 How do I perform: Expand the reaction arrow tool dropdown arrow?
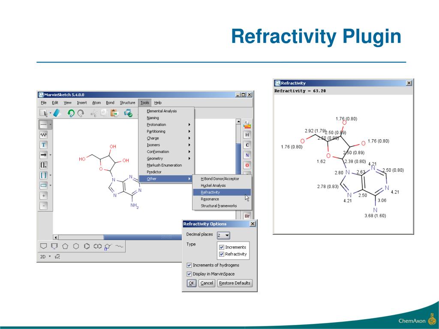click(x=51, y=155)
